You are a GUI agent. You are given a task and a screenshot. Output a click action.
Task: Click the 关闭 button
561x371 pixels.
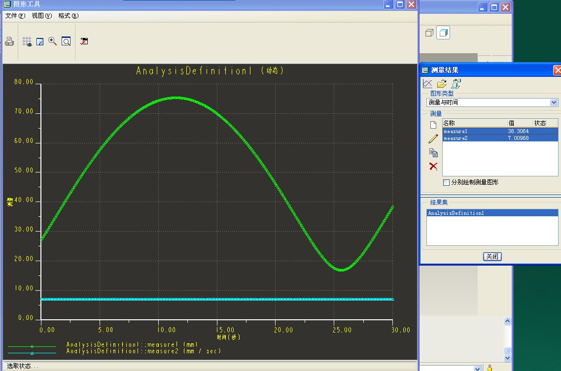492,256
